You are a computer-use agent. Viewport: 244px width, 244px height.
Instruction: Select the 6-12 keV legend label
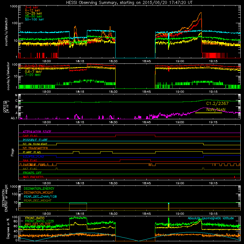pyautogui.click(x=32, y=10)
